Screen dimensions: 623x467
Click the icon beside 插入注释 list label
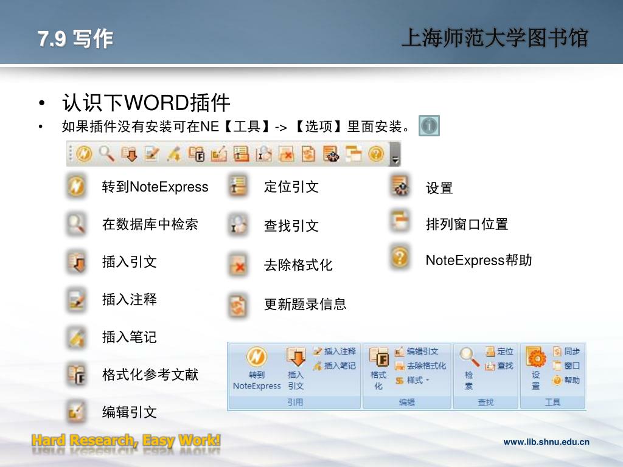tap(76, 299)
